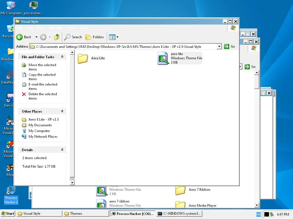Open My Documents in Other Places
This screenshot has width=293, height=219.
coord(40,125)
